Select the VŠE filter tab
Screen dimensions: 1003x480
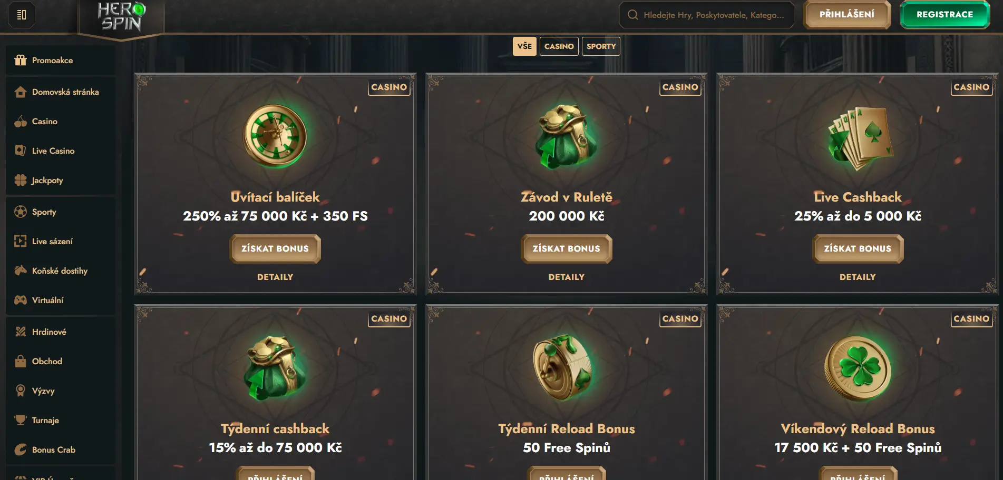point(524,46)
